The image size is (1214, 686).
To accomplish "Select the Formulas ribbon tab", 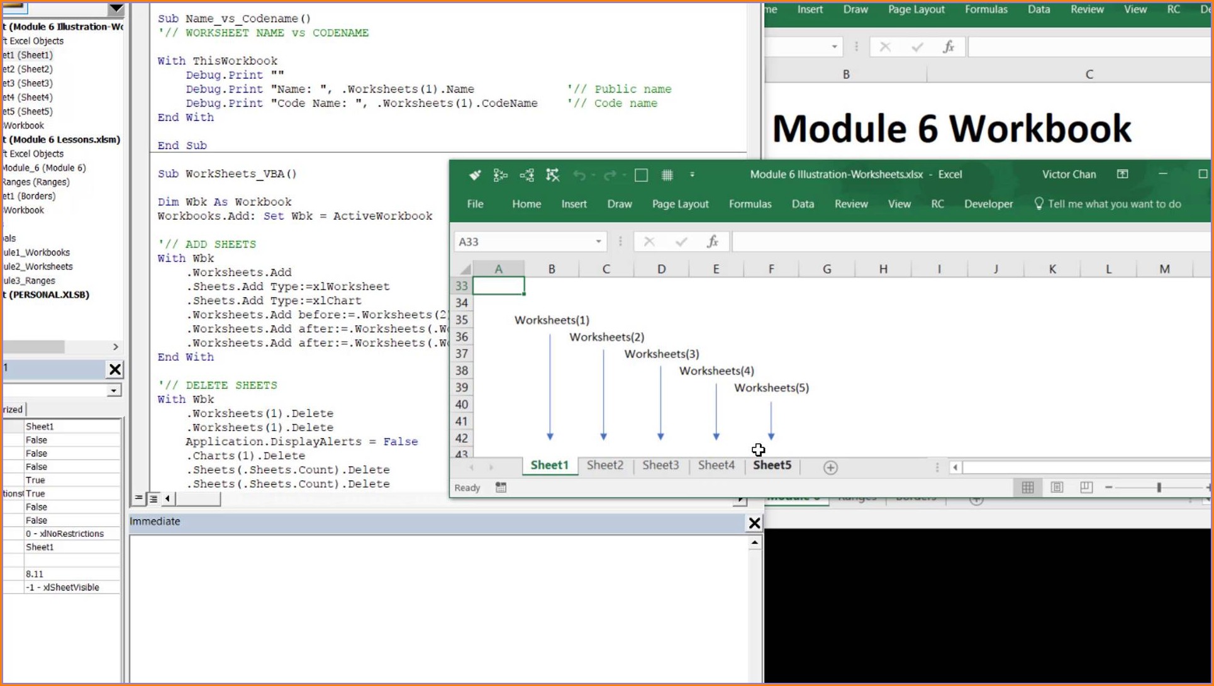I will [750, 204].
